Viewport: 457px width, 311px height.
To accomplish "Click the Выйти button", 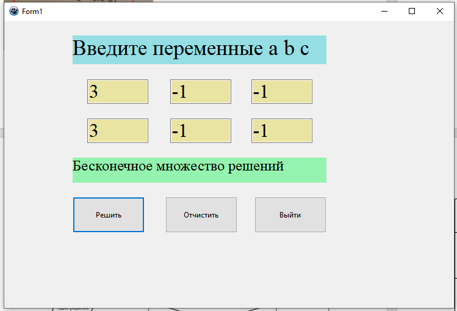I will (x=290, y=214).
